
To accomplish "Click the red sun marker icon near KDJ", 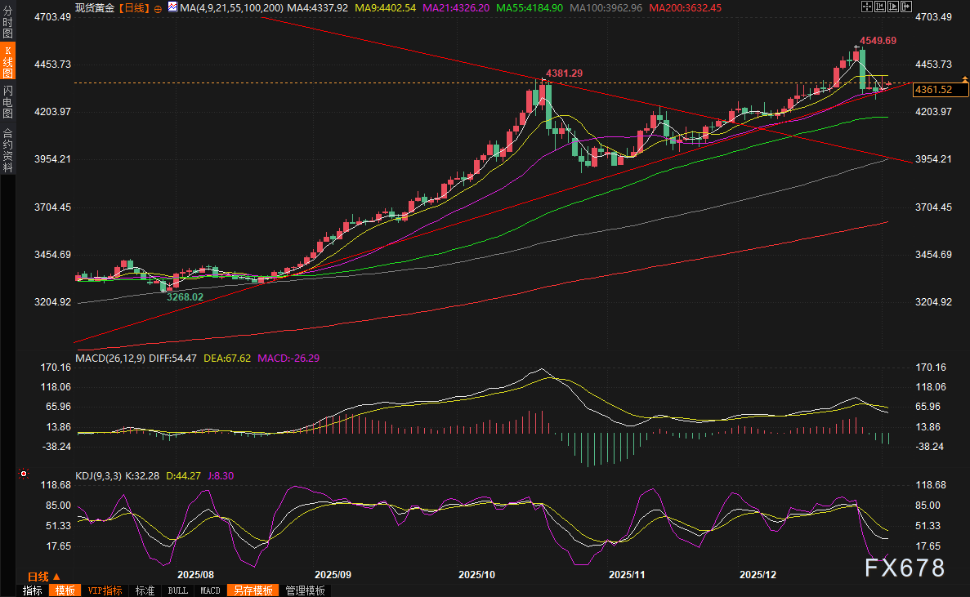I will (23, 474).
